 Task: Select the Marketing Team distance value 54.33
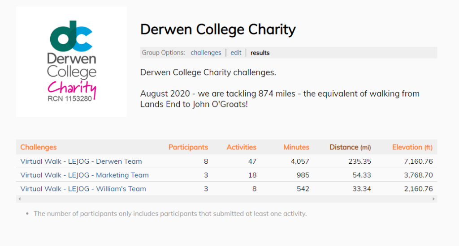[x=362, y=175]
